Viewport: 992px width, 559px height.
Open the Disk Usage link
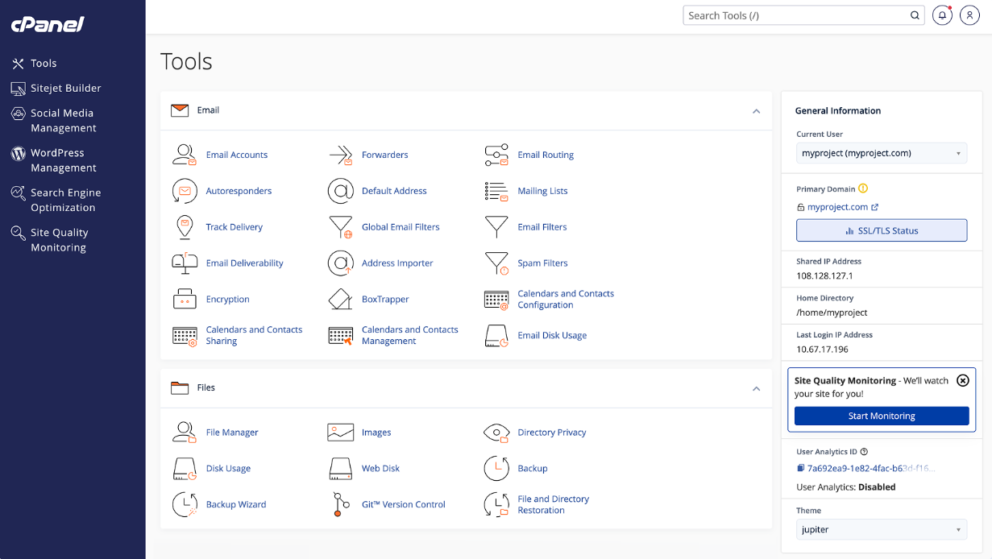pos(228,469)
